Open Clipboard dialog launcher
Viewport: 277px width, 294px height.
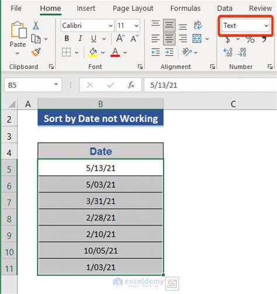tap(51, 67)
